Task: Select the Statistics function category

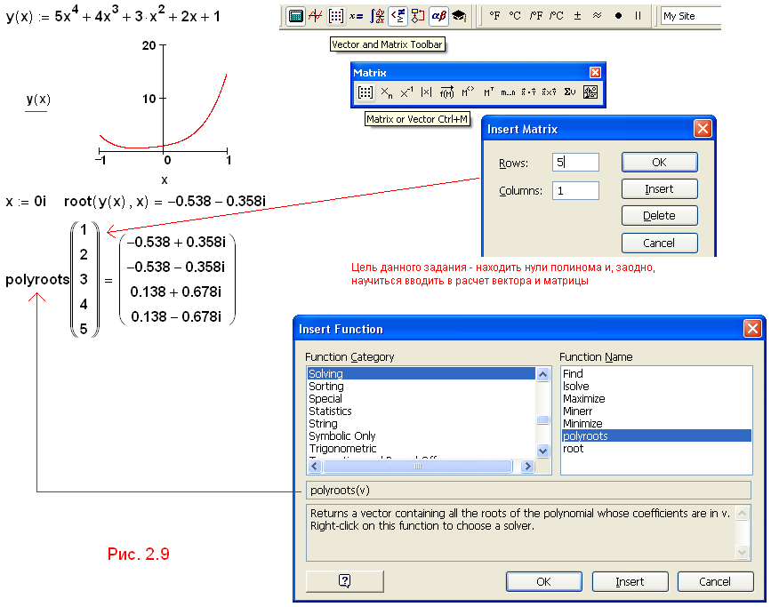Action: [x=421, y=411]
